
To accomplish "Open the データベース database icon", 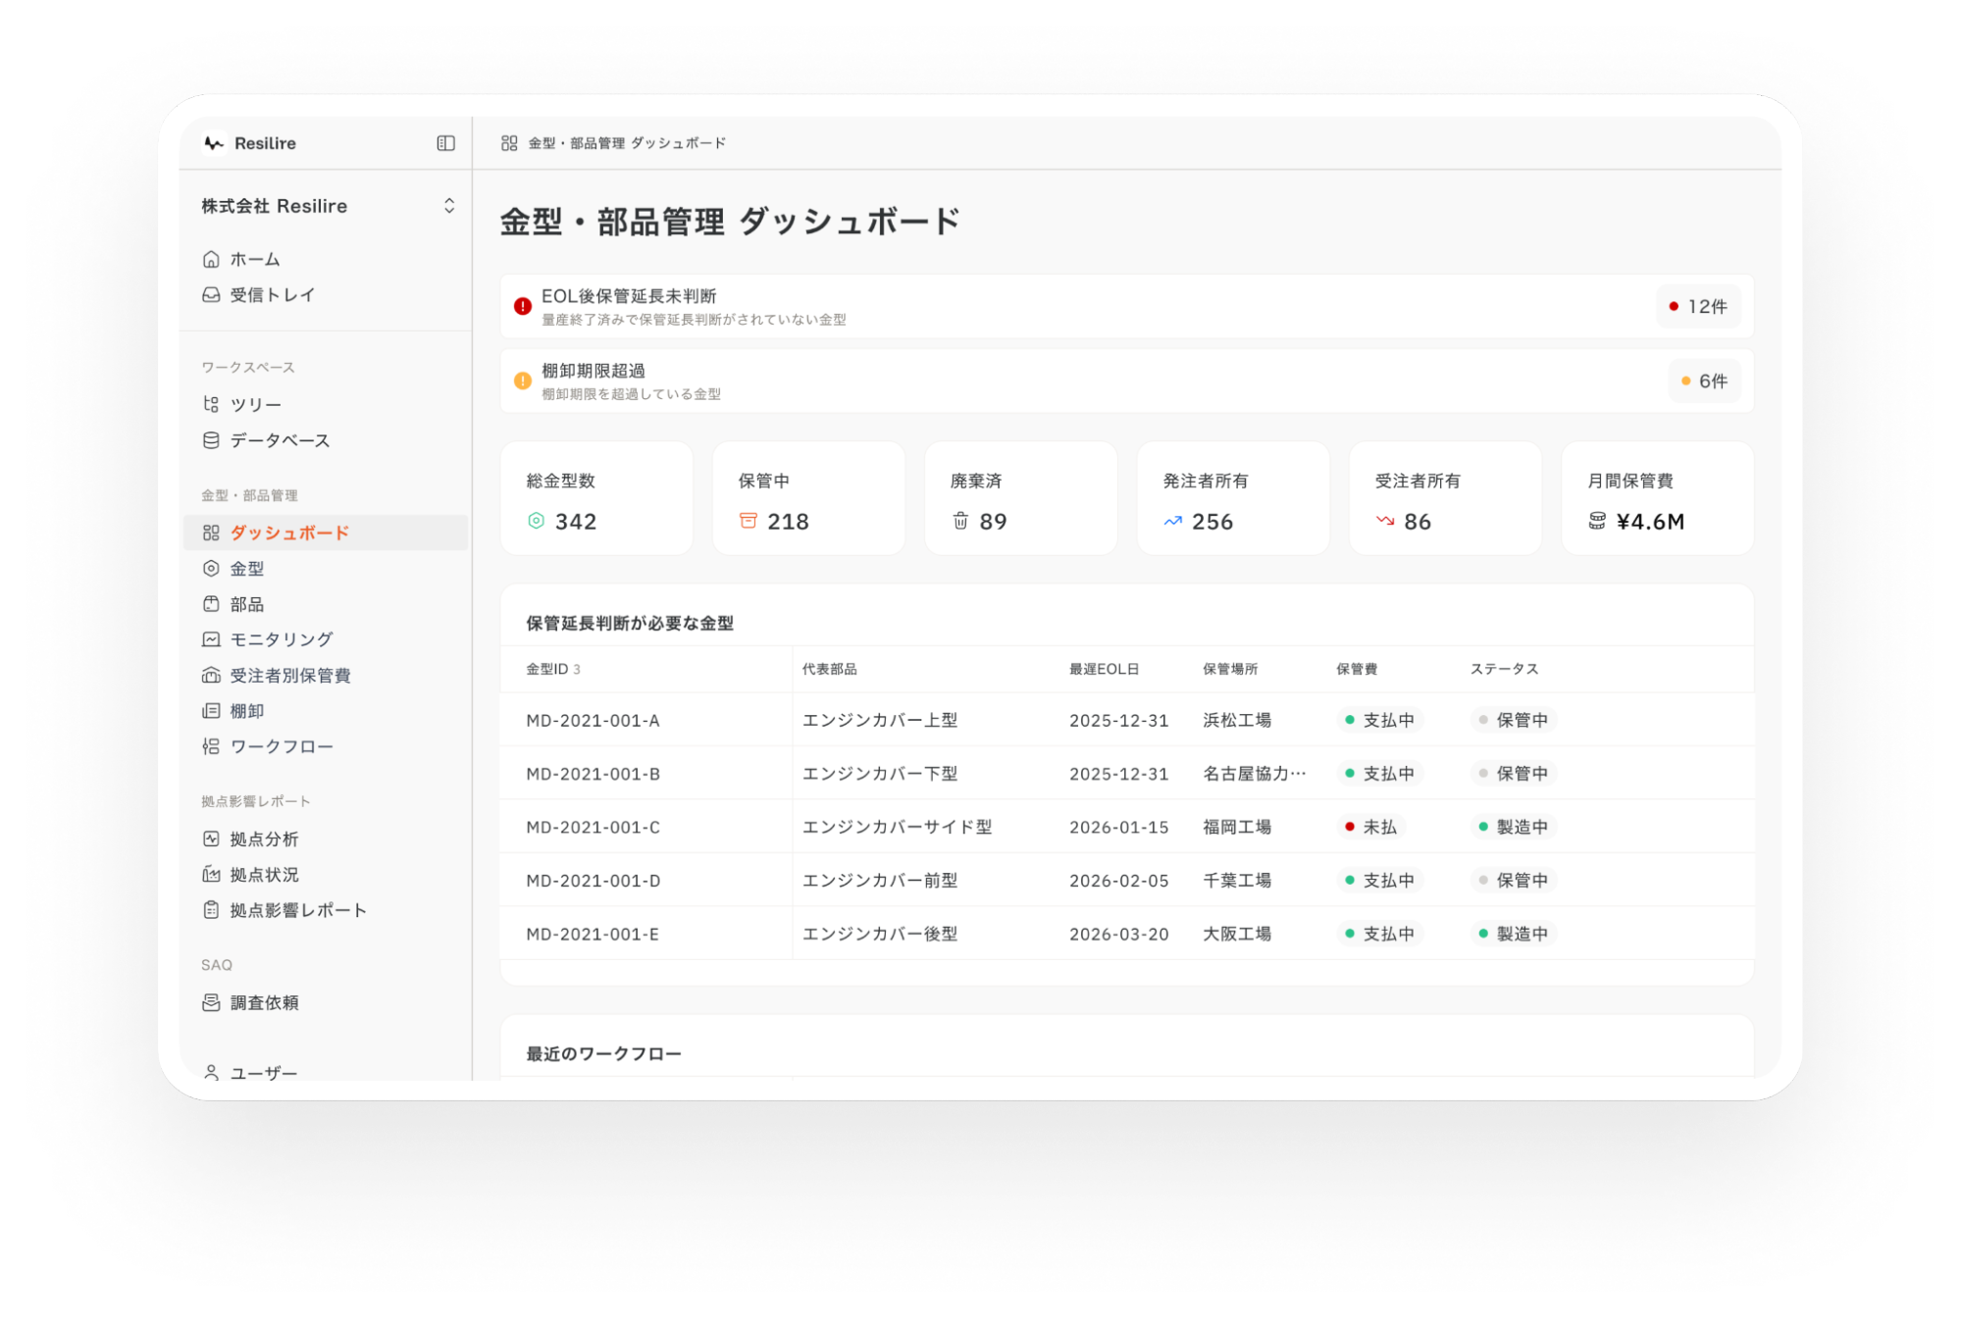I will click(211, 440).
